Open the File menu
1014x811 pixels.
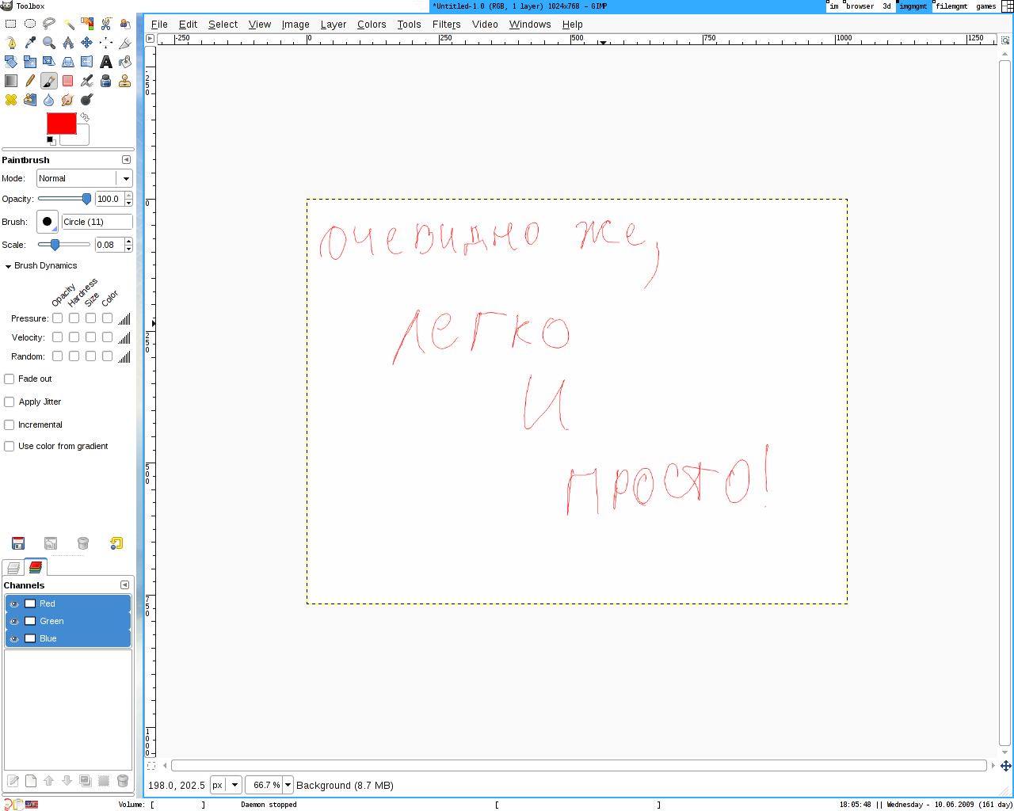(159, 25)
